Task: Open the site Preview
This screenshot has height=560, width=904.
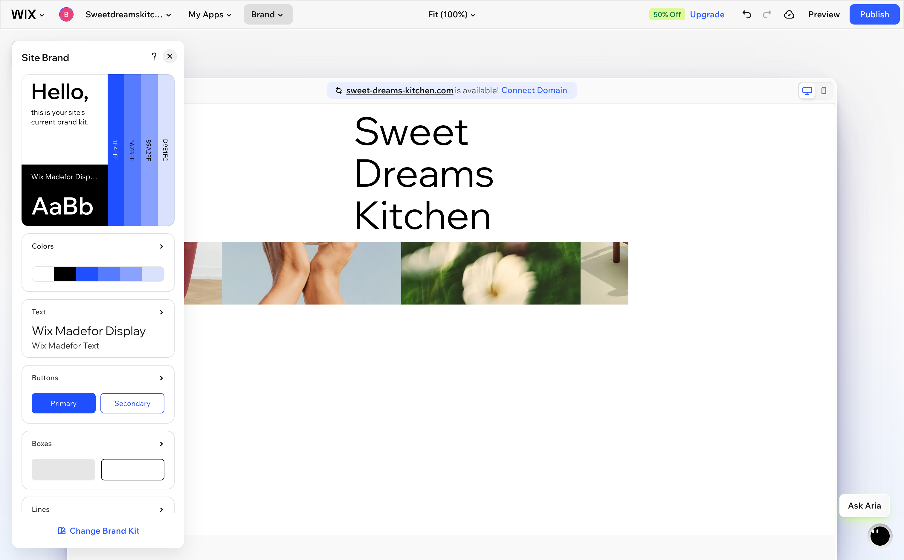Action: coord(824,14)
